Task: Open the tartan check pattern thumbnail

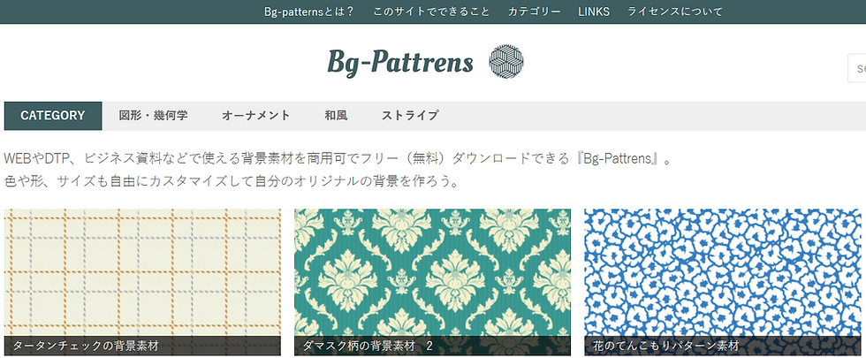Action: (142, 272)
